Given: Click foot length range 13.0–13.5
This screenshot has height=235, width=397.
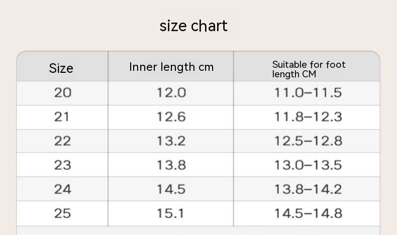Looking at the screenshot, I should 308,165.
